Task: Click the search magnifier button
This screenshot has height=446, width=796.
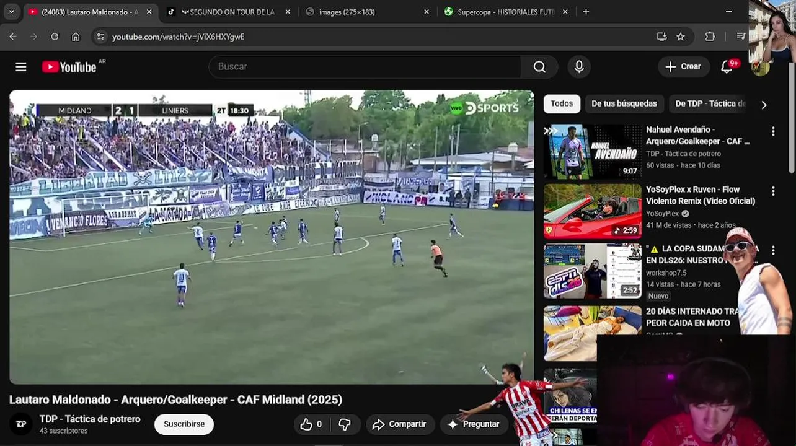Action: click(539, 67)
